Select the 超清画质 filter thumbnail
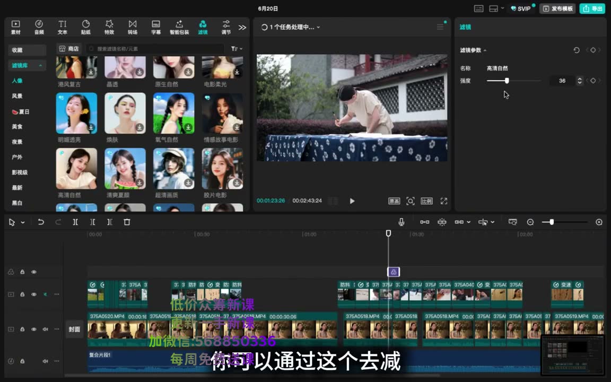This screenshot has width=611, height=382. pos(174,168)
